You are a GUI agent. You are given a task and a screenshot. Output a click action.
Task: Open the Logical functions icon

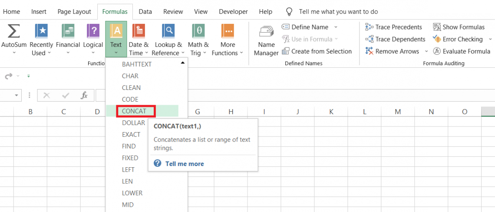pos(93,31)
